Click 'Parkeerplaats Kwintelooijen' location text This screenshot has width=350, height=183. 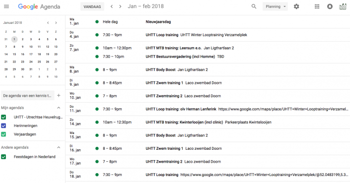[x=248, y=122]
